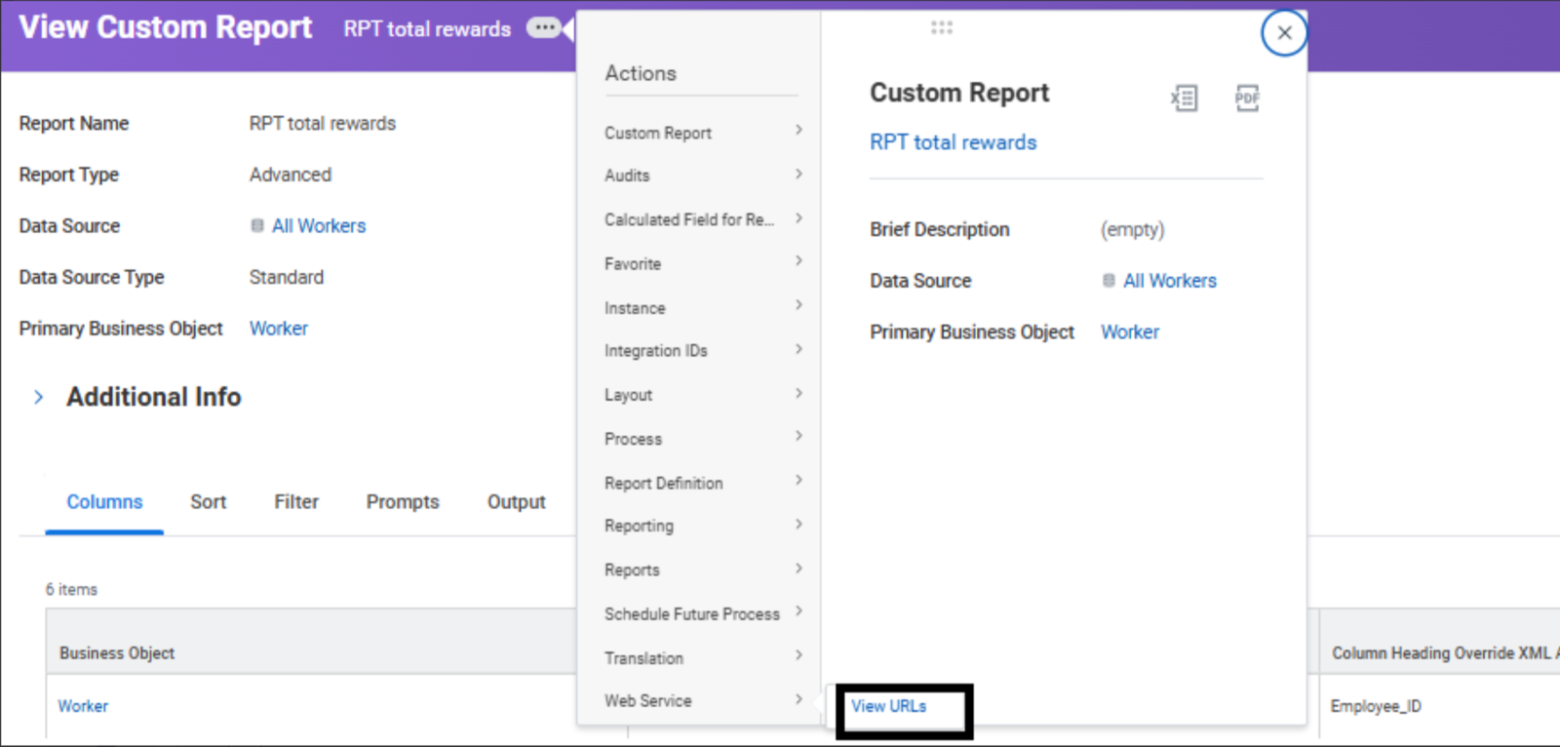Expand the Translation menu chevron
This screenshot has width=1560, height=747.
coord(799,655)
